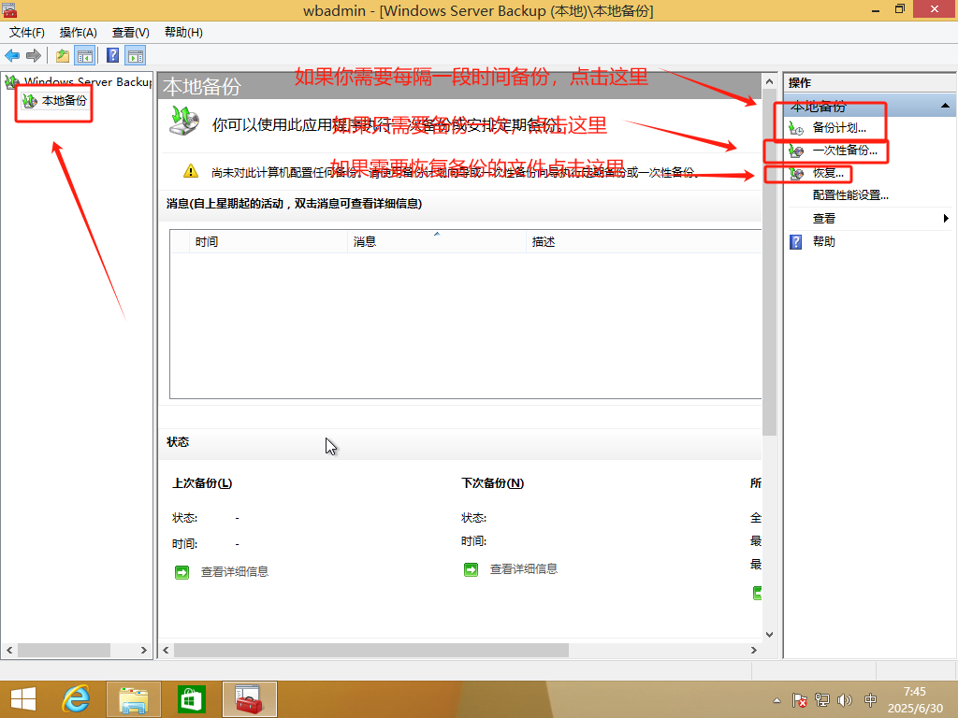Click center pane horizontal scroll left arrow
Screen dimensions: 958x718
(x=167, y=651)
